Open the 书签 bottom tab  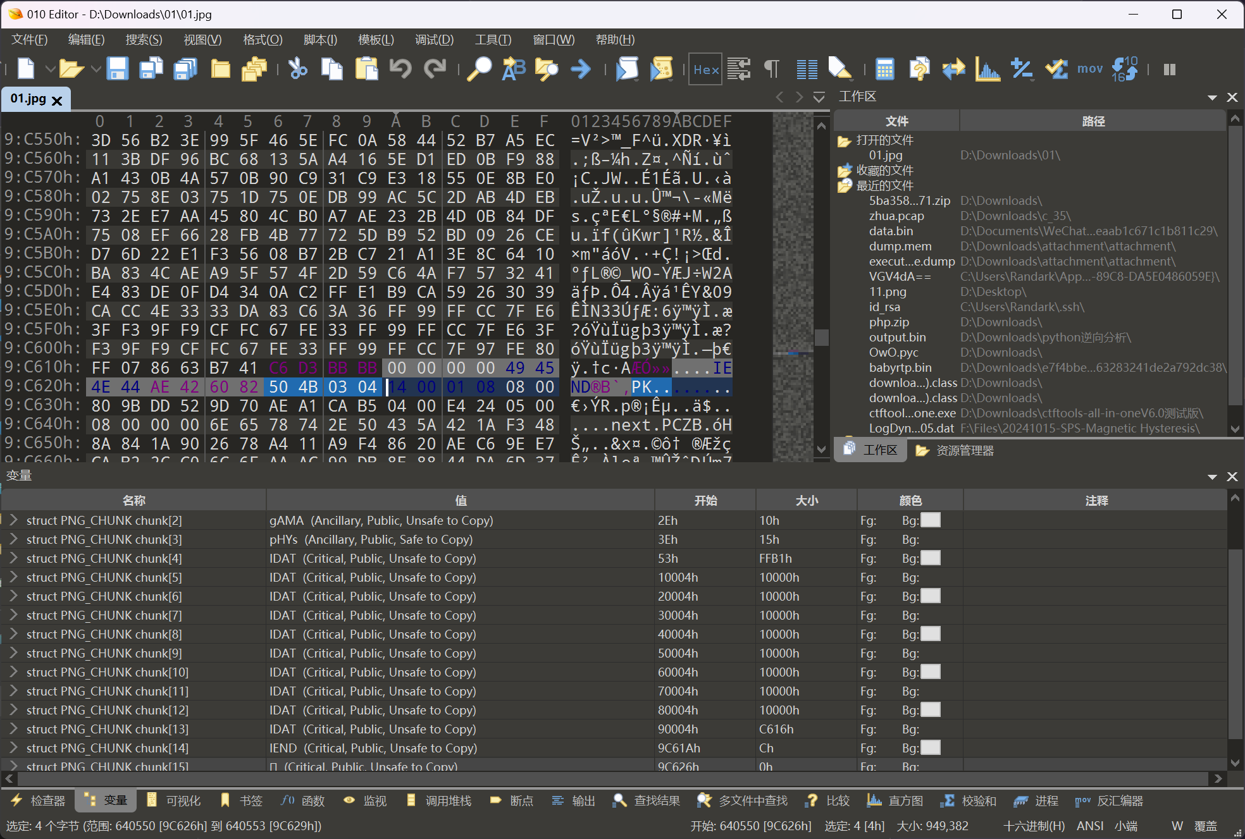pyautogui.click(x=241, y=800)
